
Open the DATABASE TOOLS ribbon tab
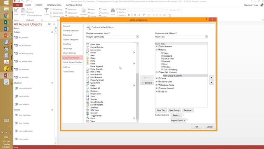pos(74,5)
